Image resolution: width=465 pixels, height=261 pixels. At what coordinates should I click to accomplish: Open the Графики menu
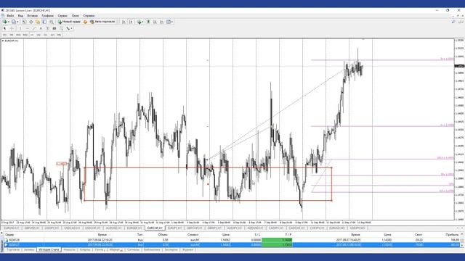coord(47,16)
